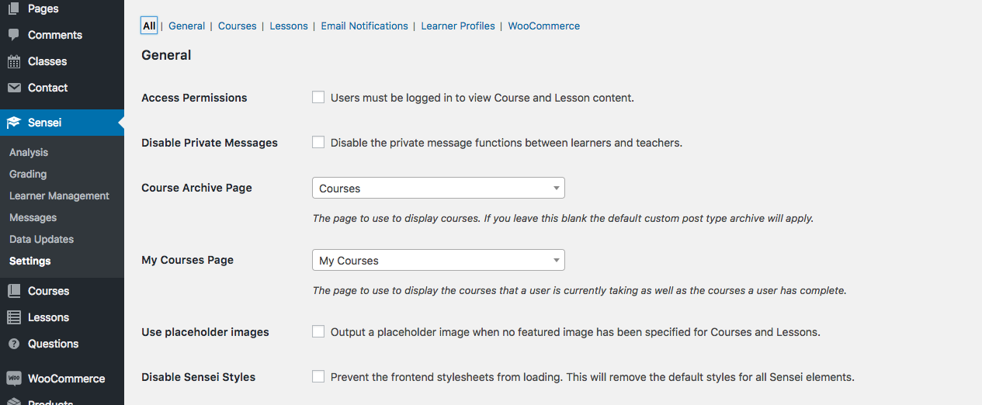Viewport: 982px width, 405px height.
Task: Open the My Courses Page dropdown
Action: [439, 260]
